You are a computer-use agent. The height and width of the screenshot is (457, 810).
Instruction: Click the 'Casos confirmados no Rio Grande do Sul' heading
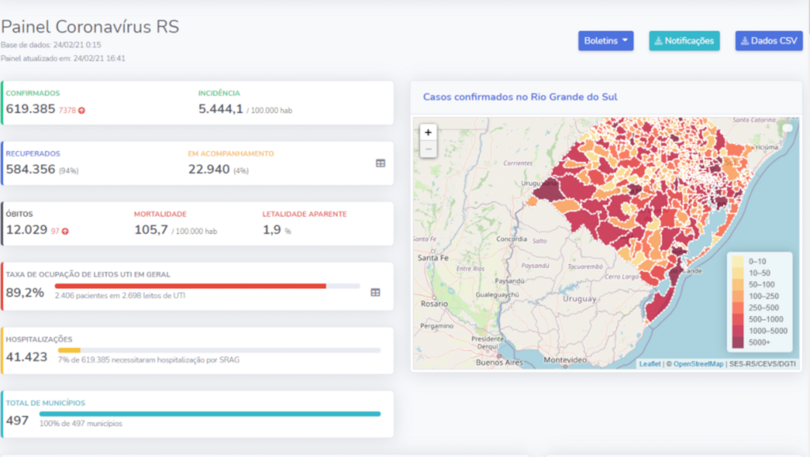520,96
